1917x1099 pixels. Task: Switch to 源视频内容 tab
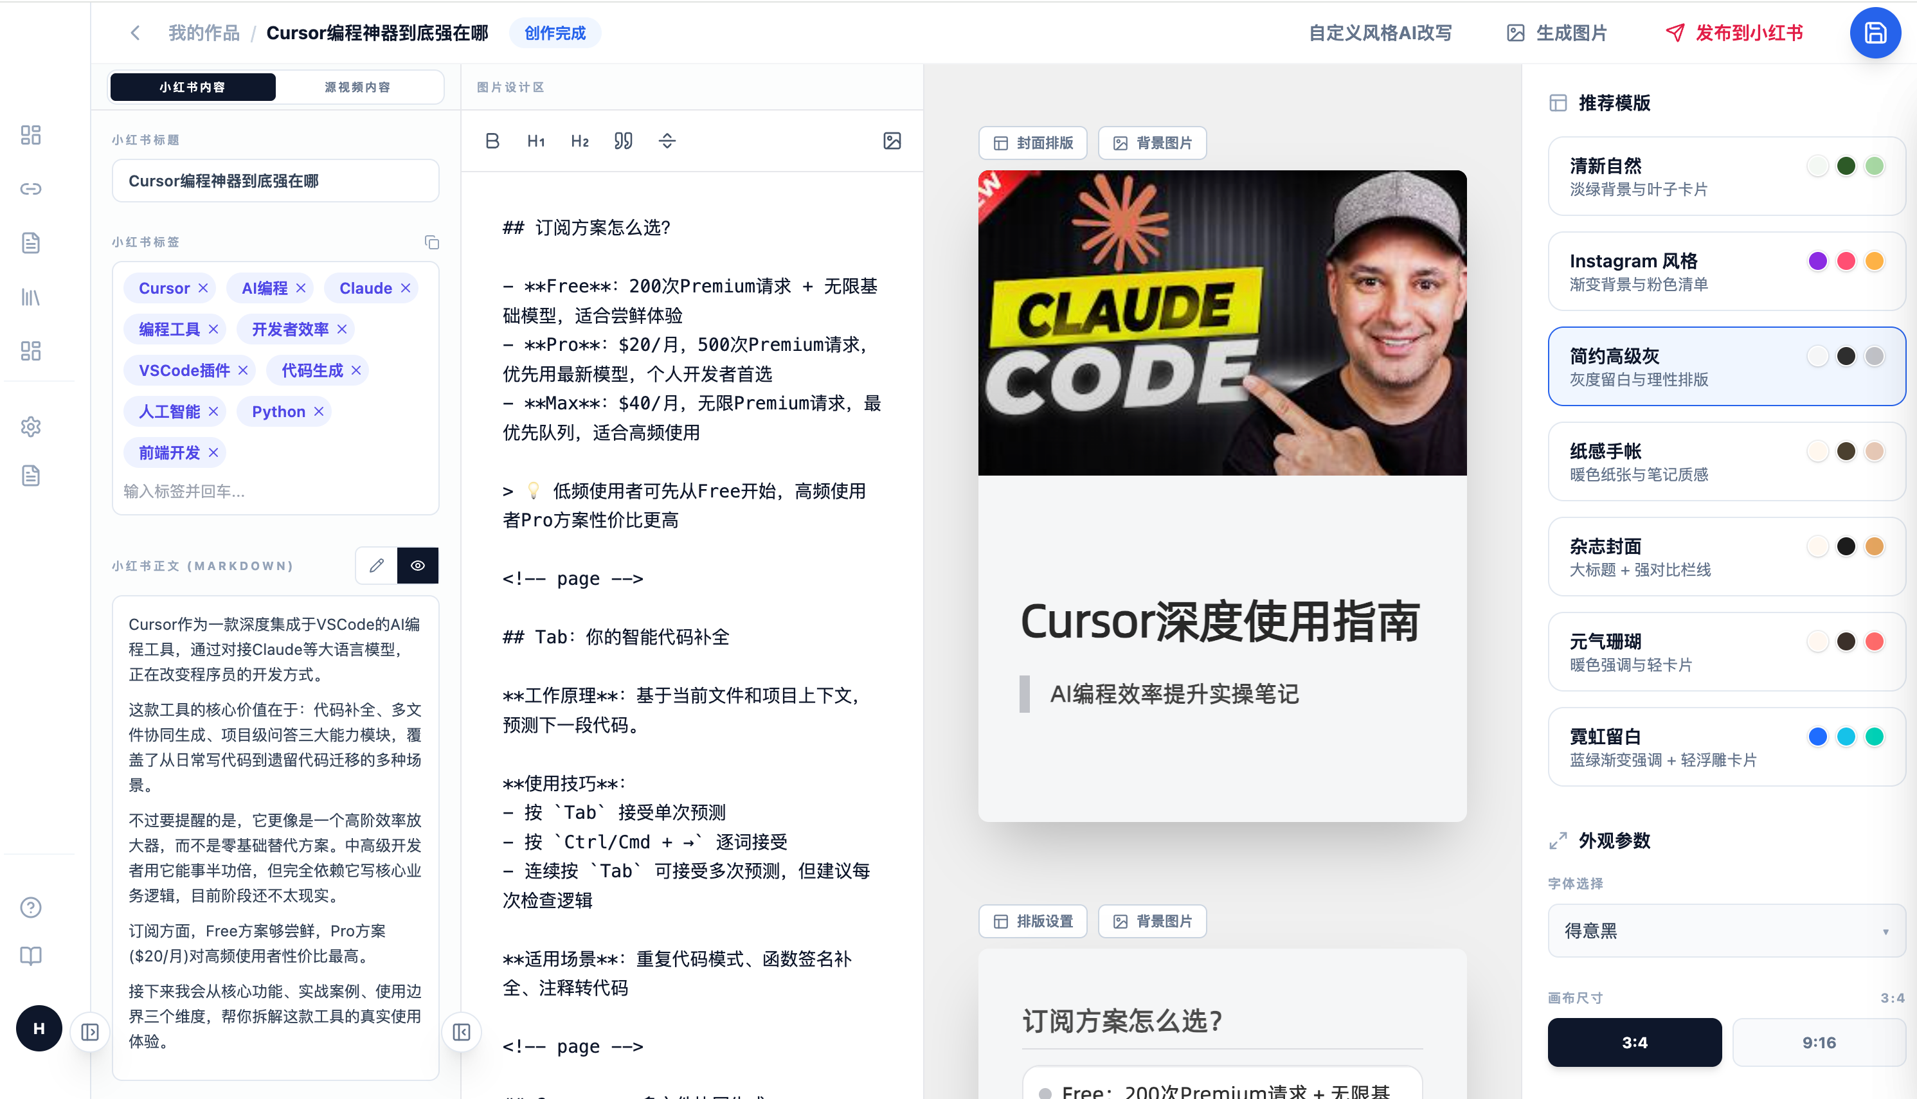[x=357, y=87]
